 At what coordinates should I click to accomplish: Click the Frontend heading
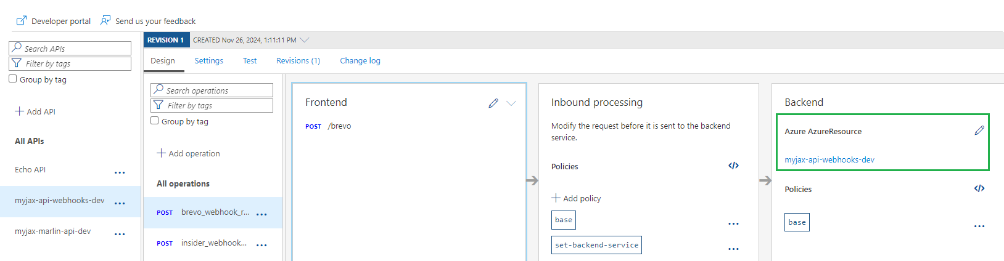click(x=326, y=102)
